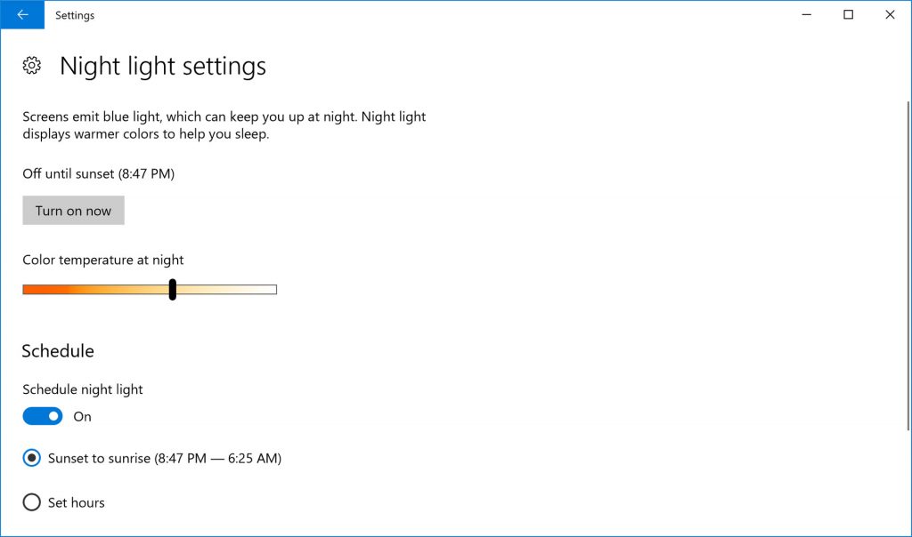Select the warmest end of the temperature slider

[x=25, y=289]
